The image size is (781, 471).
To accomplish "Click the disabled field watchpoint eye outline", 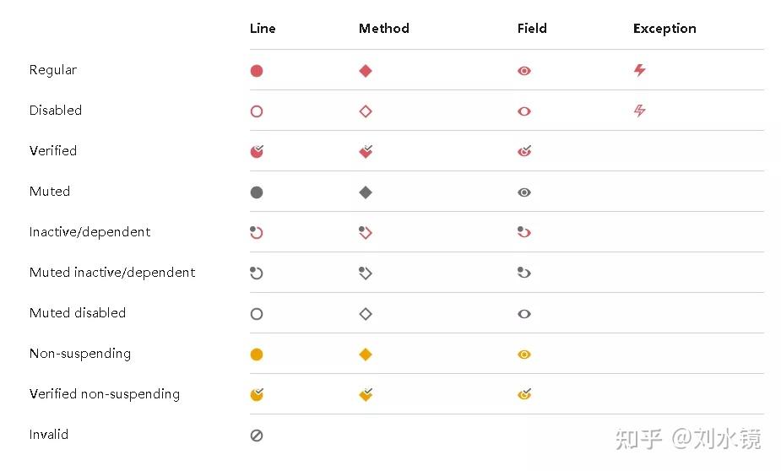I will (524, 111).
